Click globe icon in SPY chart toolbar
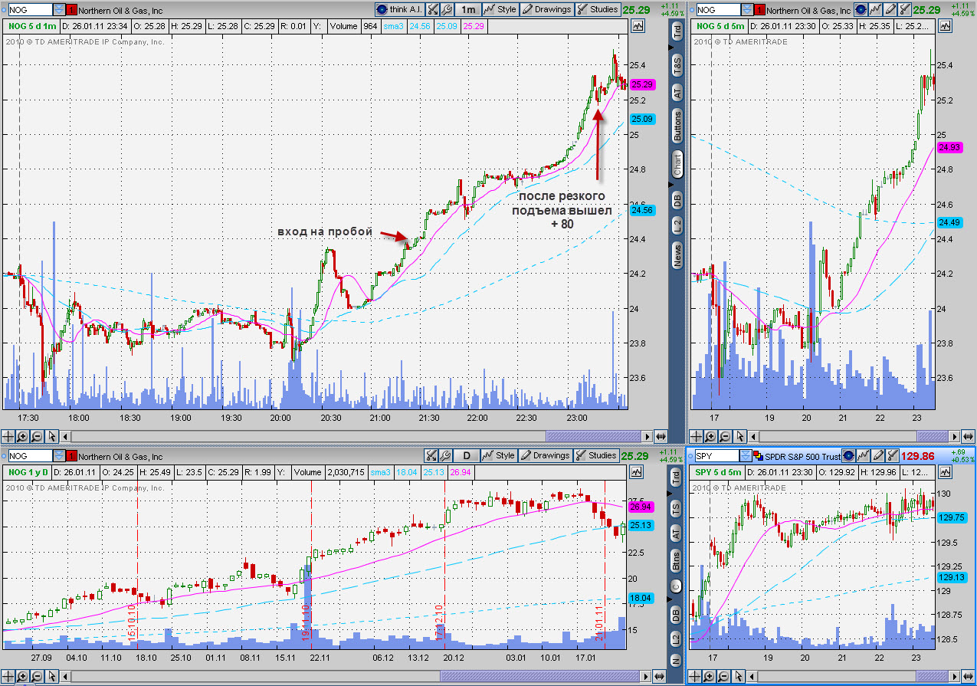The width and height of the screenshot is (977, 686). click(848, 456)
